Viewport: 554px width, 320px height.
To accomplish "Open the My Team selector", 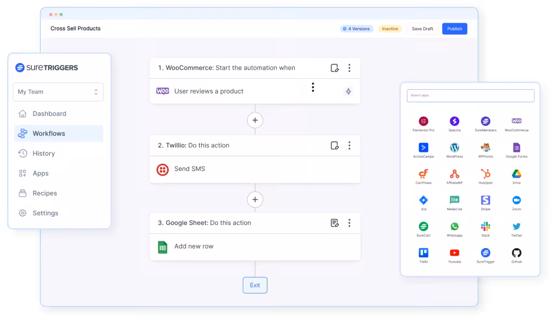I will [58, 92].
